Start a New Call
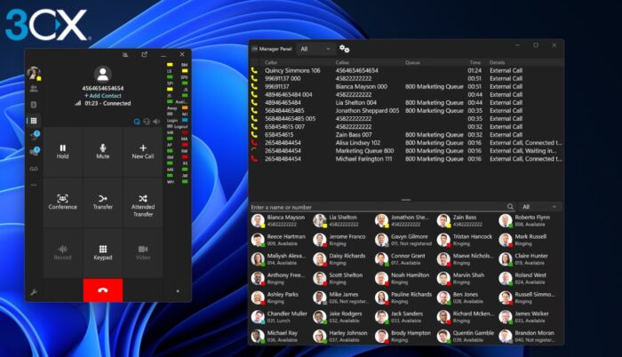622x357 pixels. (x=143, y=152)
